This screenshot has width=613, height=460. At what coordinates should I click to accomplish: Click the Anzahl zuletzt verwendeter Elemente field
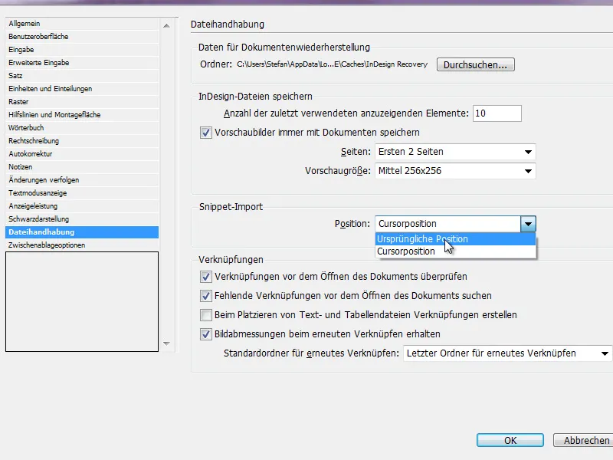[497, 113]
